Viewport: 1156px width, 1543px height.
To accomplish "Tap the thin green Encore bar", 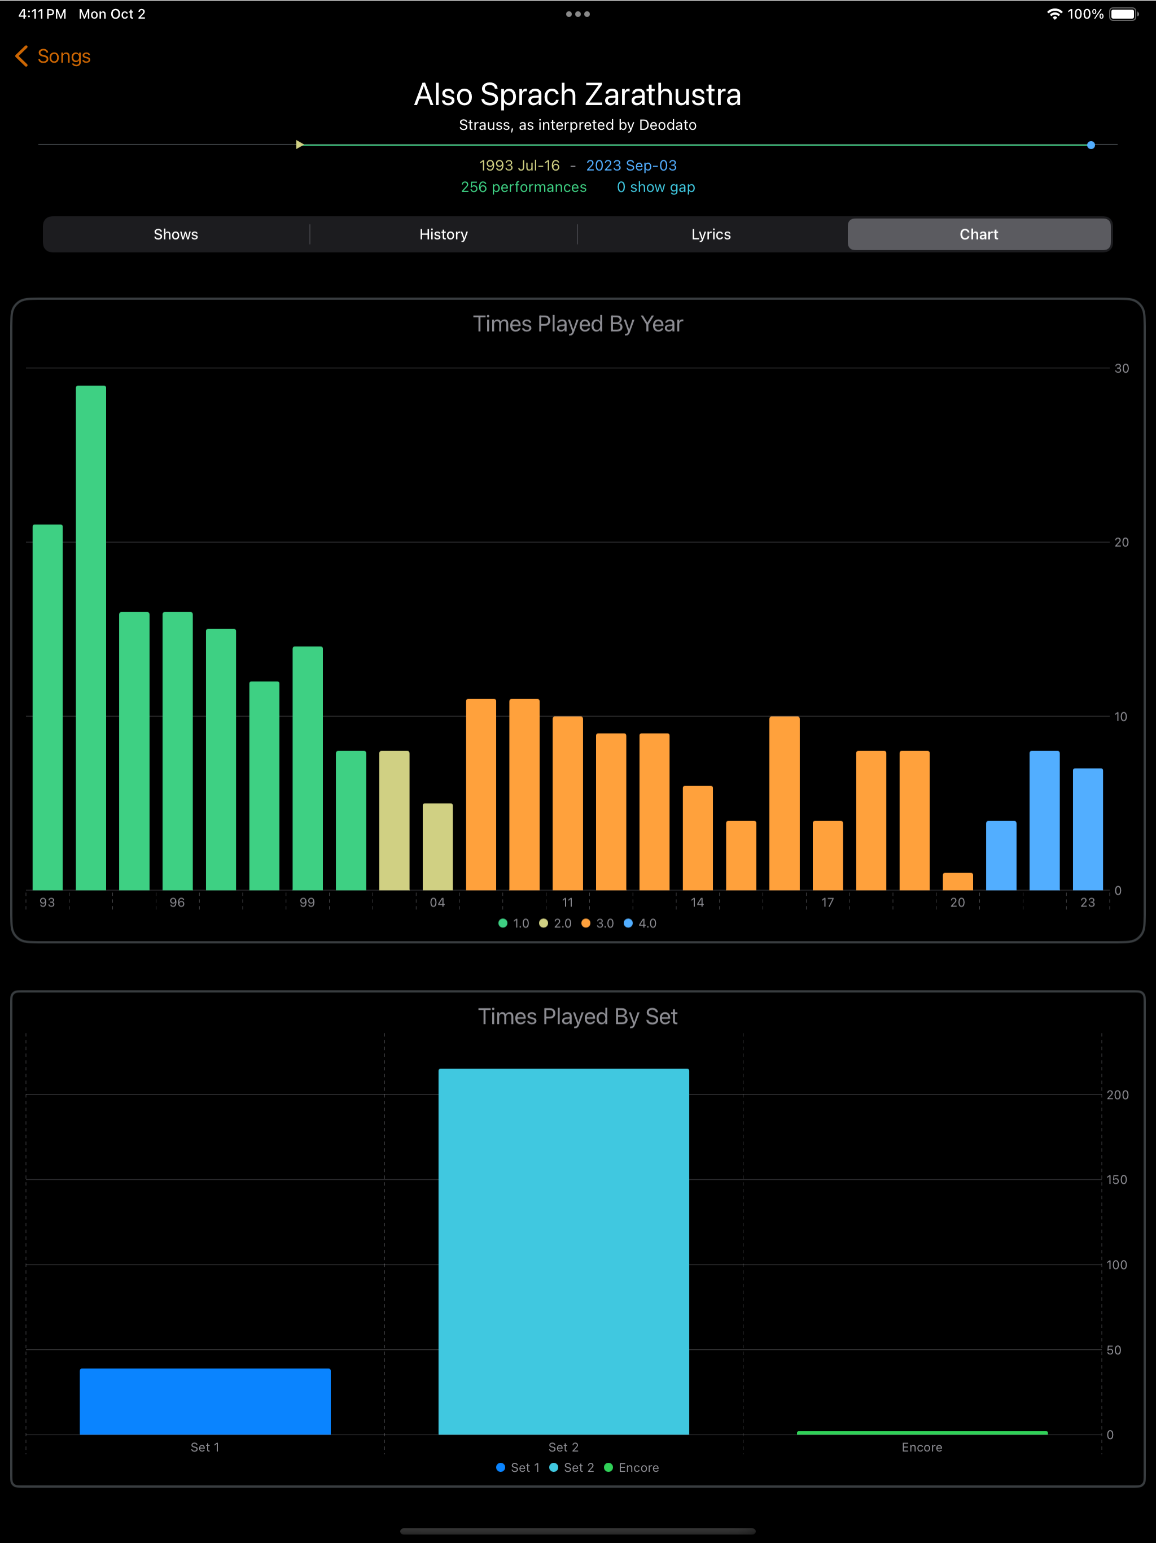I will tap(922, 1433).
